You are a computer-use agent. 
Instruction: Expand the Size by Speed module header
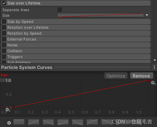pyautogui.click(x=76, y=22)
